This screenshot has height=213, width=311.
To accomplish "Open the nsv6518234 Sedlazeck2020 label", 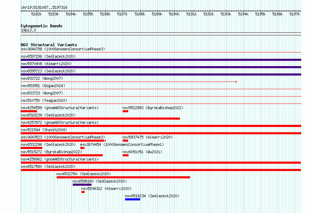I will (152, 196).
